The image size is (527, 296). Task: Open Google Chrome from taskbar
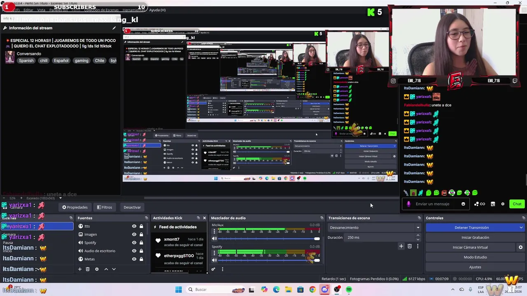click(x=312, y=289)
